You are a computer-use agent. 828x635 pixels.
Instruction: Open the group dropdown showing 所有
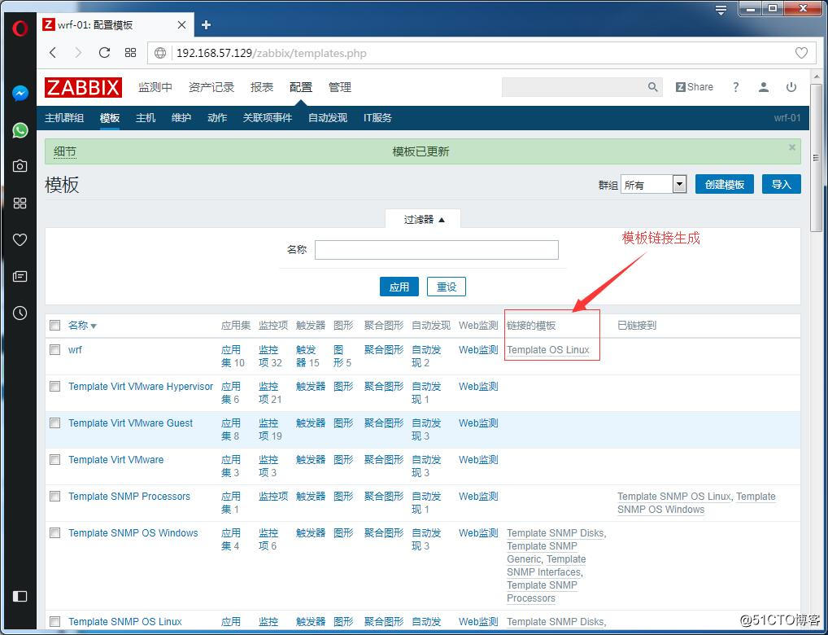[653, 185]
